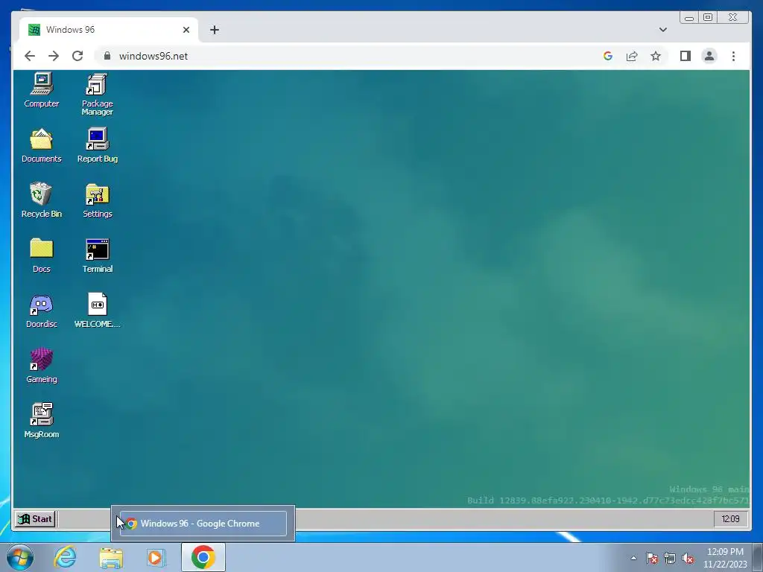Show hidden system tray icons
The width and height of the screenshot is (763, 572).
[x=633, y=558]
